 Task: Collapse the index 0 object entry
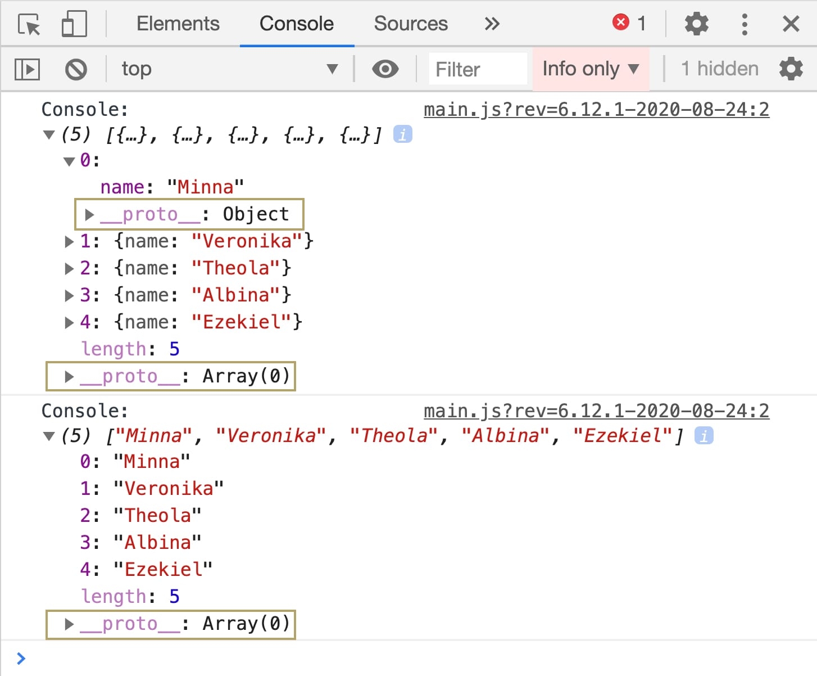coord(69,161)
